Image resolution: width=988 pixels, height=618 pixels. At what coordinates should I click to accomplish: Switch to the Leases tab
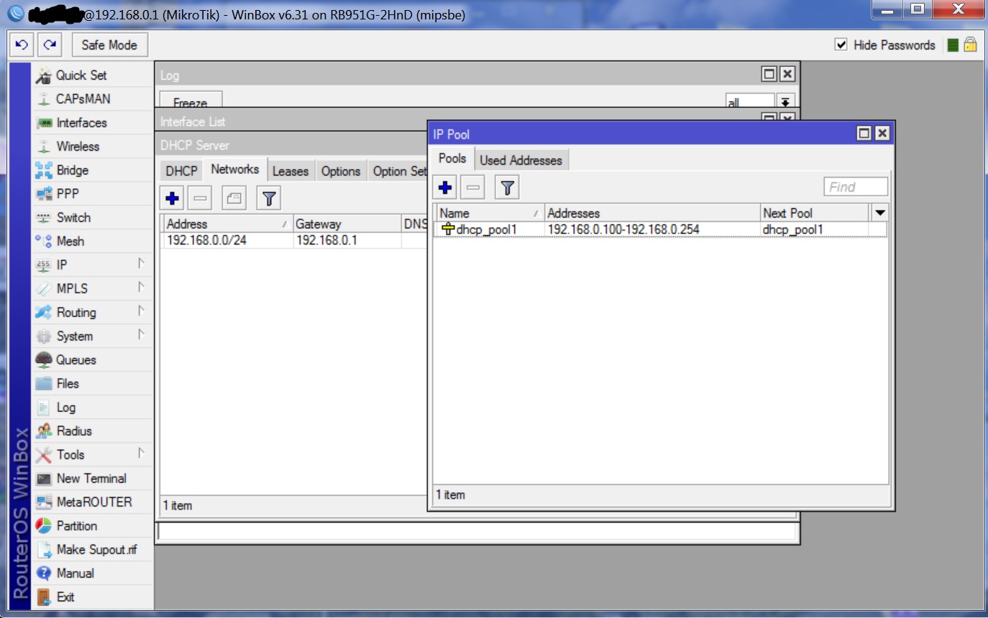coord(291,171)
